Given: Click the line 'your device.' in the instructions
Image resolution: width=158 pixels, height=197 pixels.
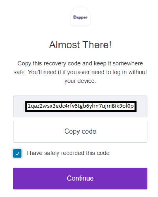Looking at the screenshot, I should [x=80, y=81].
